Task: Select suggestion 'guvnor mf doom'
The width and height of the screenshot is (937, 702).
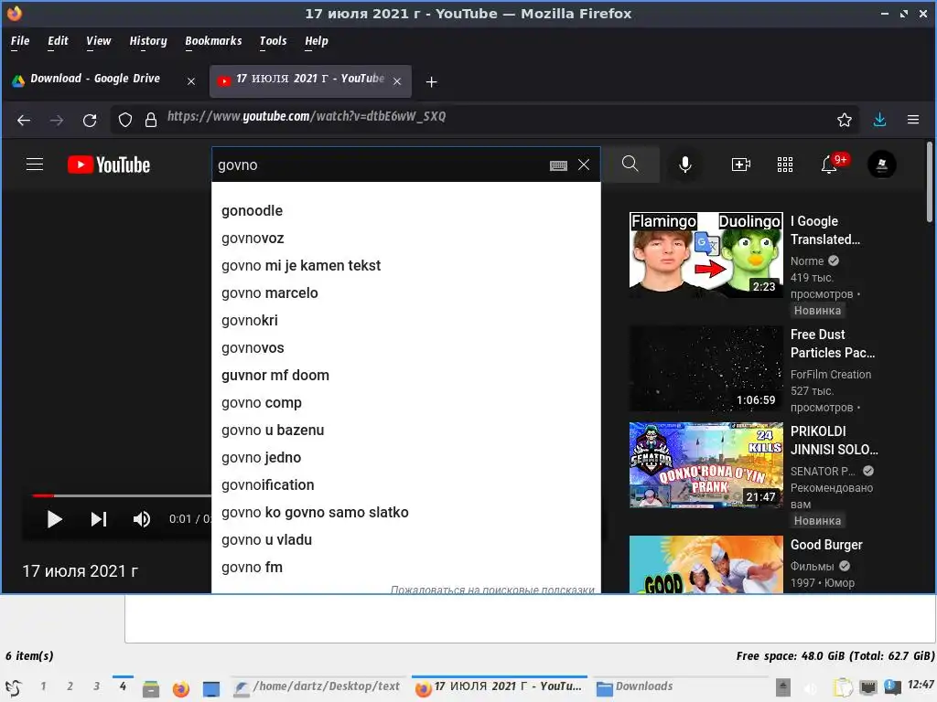Action: click(405, 376)
